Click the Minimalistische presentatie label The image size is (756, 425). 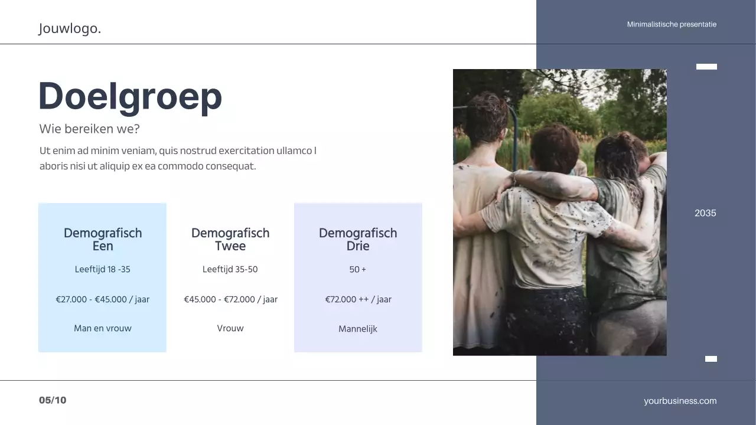[672, 24]
